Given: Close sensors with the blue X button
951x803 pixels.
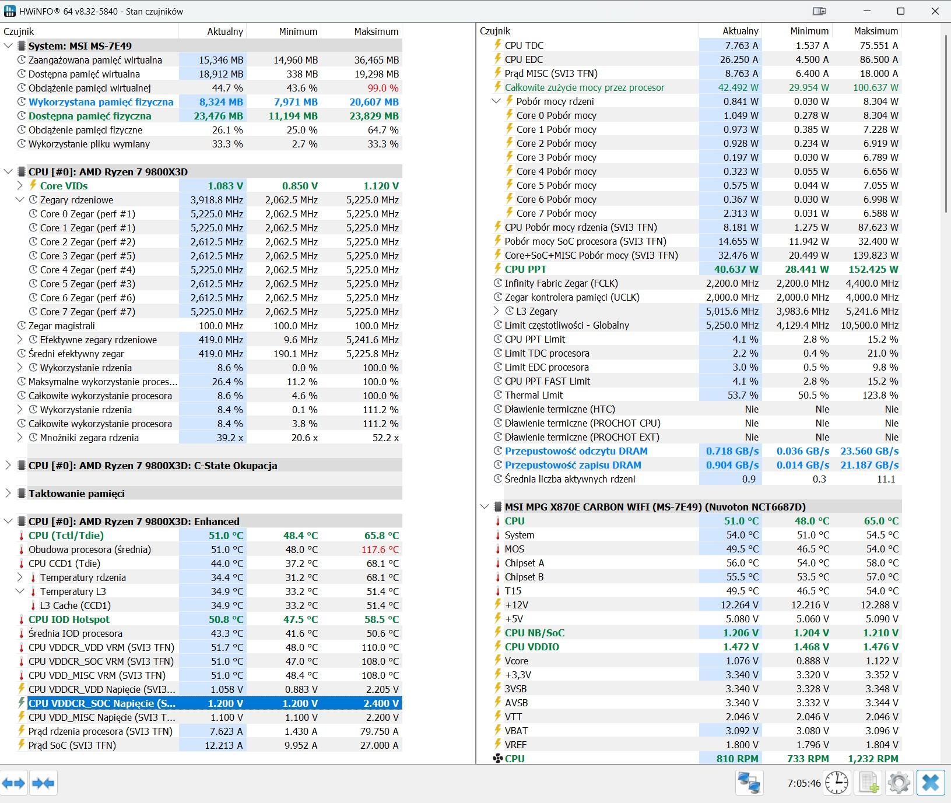Looking at the screenshot, I should pyautogui.click(x=931, y=783).
